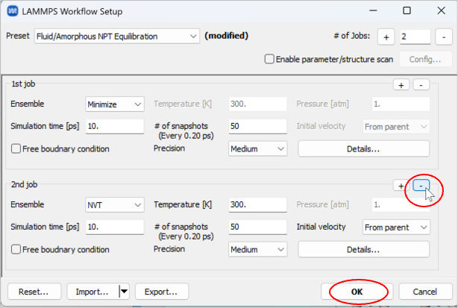Click the LAMMPS Workflow Setup title icon
This screenshot has width=458, height=308.
[13, 12]
